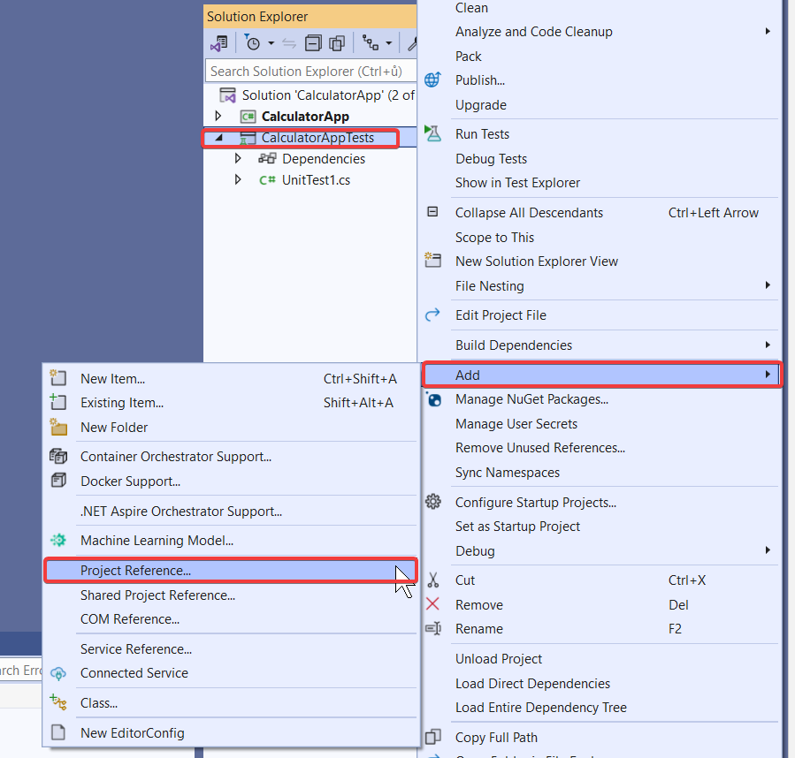This screenshot has width=795, height=758.
Task: Click the Pending Changes Filter clock icon
Action: [254, 42]
